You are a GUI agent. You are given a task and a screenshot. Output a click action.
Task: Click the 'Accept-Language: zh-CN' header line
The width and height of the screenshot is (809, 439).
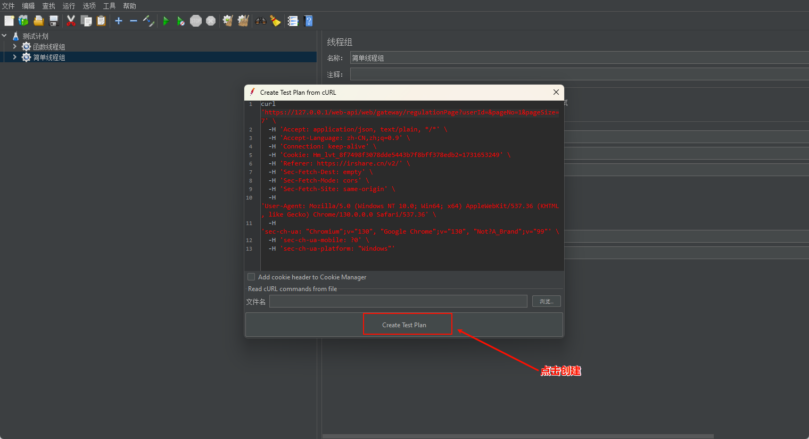[x=339, y=138]
